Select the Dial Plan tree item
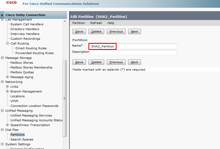 pos(12,130)
